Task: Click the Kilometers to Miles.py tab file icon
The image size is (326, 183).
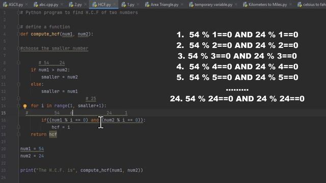Action: click(245, 5)
